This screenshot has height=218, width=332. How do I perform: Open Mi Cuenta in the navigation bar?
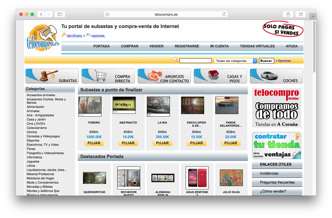[x=219, y=46]
